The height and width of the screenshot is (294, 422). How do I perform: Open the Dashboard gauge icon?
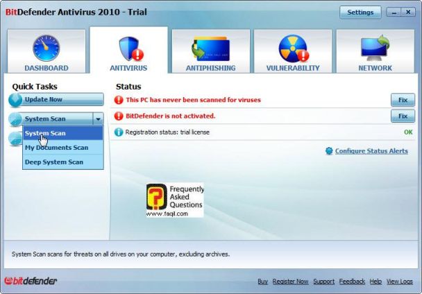(47, 48)
